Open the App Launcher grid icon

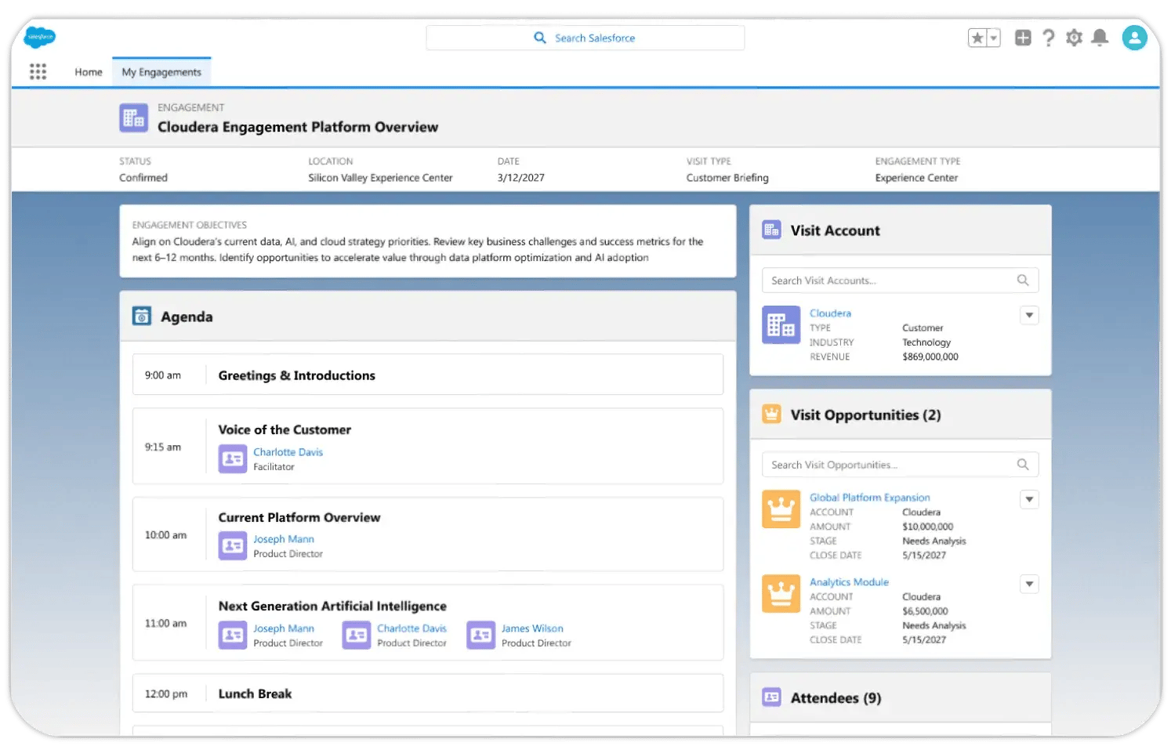point(38,72)
